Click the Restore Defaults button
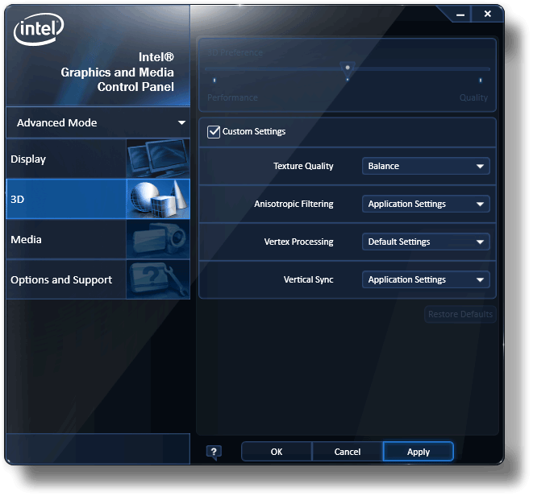Screen dimensions: 533x496 coord(460,314)
